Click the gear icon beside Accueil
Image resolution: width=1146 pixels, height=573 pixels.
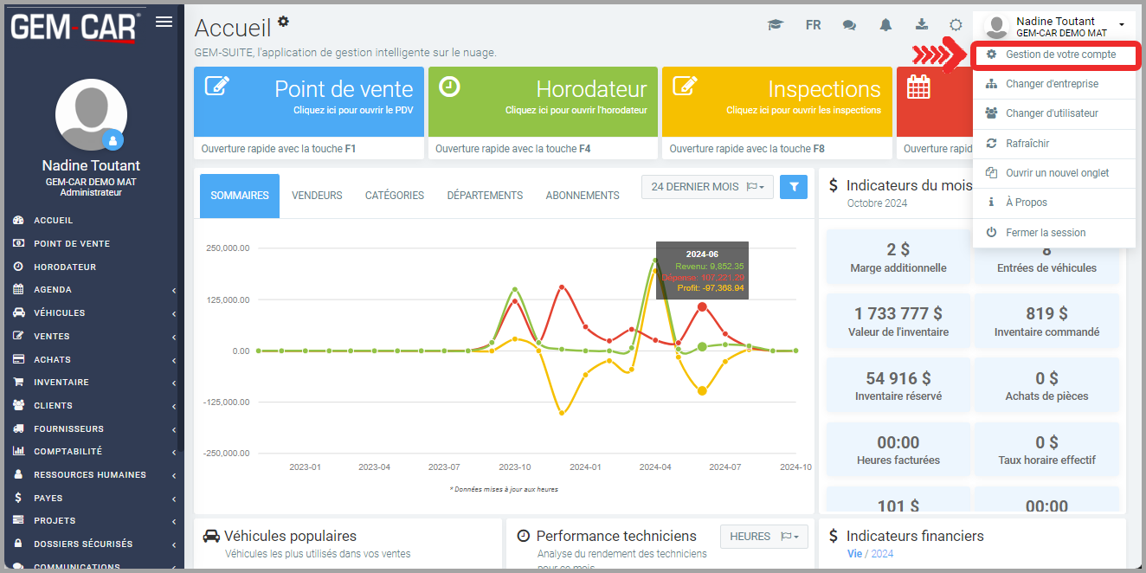[x=283, y=22]
